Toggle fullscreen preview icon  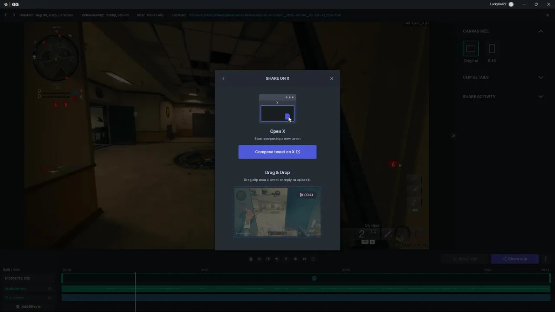(x=313, y=259)
